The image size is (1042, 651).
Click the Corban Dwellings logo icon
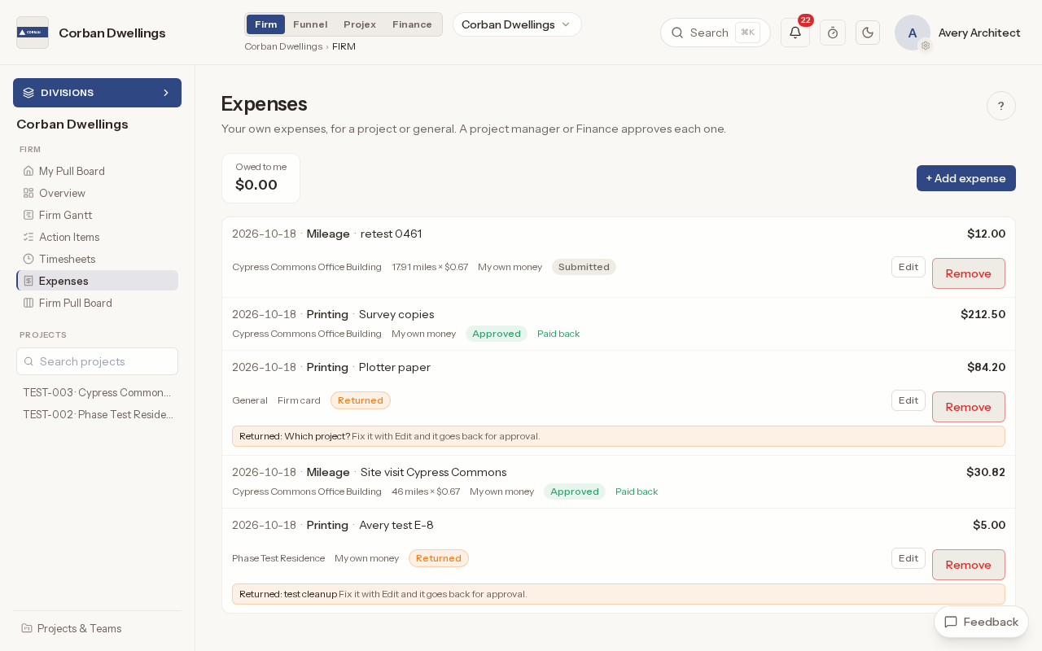(x=33, y=33)
